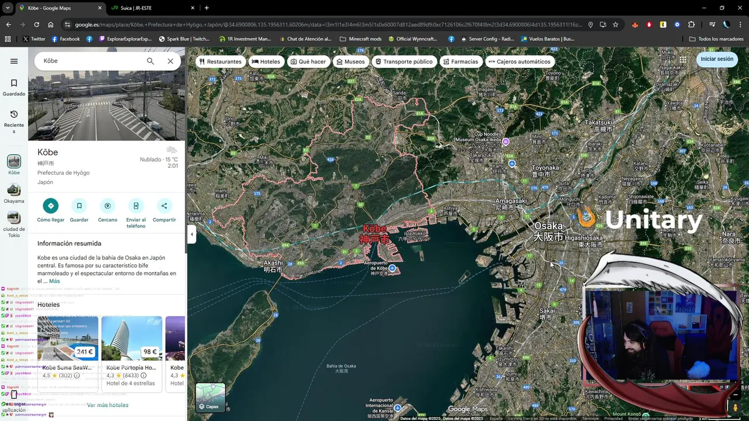The image size is (749, 421).
Task: Switch map layers with Capas button
Action: pyautogui.click(x=210, y=398)
